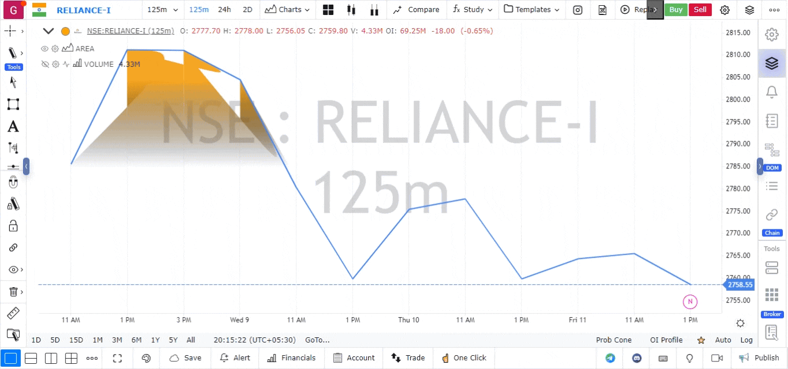
Task: Open the Study indicators dropdown
Action: pyautogui.click(x=473, y=10)
